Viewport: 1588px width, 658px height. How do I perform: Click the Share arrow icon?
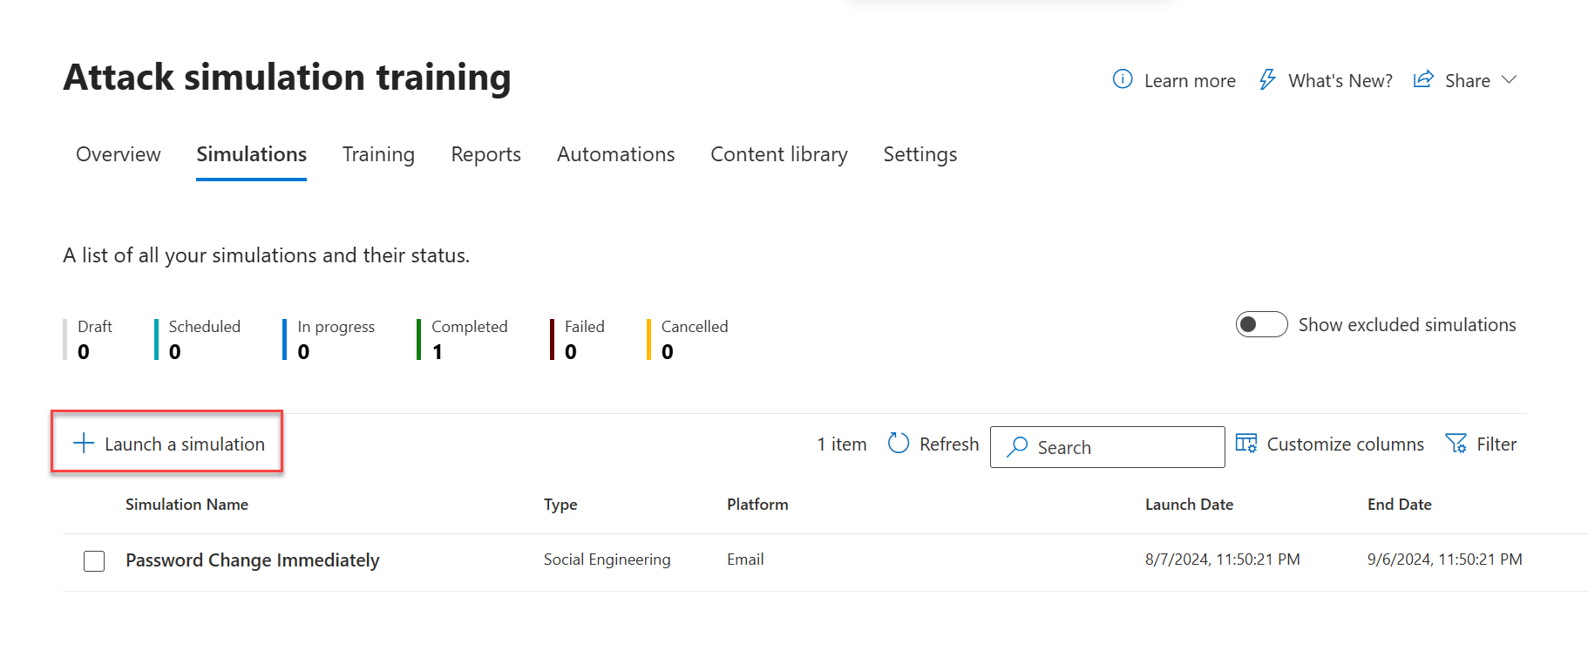click(1423, 79)
